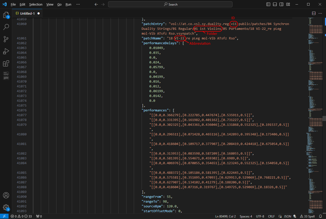Click the VS Code logo in title bar

5,4
